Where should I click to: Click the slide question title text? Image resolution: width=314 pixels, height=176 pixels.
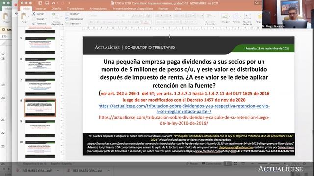pyautogui.click(x=184, y=73)
